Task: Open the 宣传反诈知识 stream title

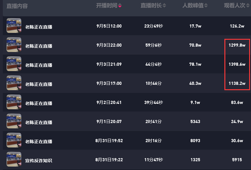Action: click(x=39, y=161)
